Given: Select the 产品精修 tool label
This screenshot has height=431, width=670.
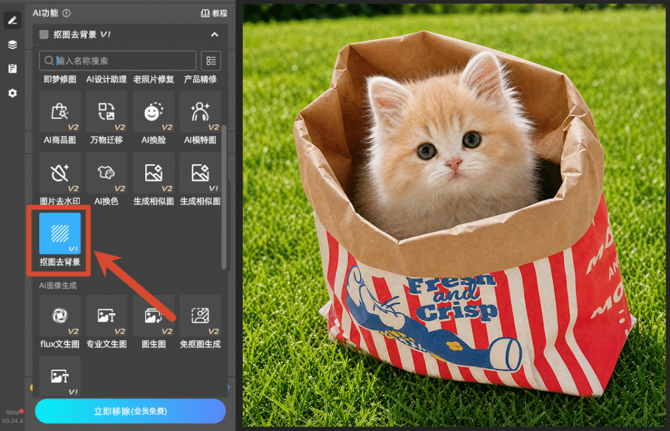Looking at the screenshot, I should coord(200,79).
